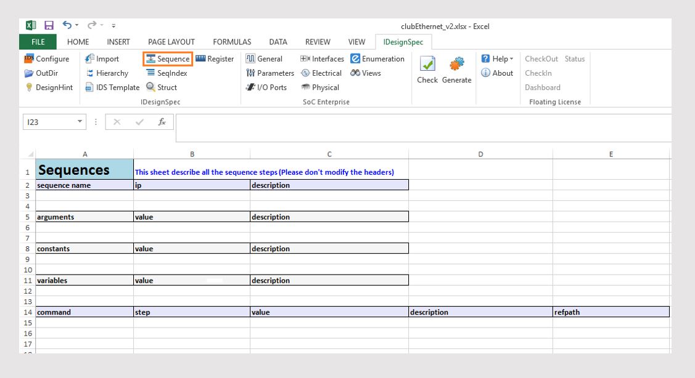695x378 pixels.
Task: Click the Generate gear button
Action: coord(456,70)
